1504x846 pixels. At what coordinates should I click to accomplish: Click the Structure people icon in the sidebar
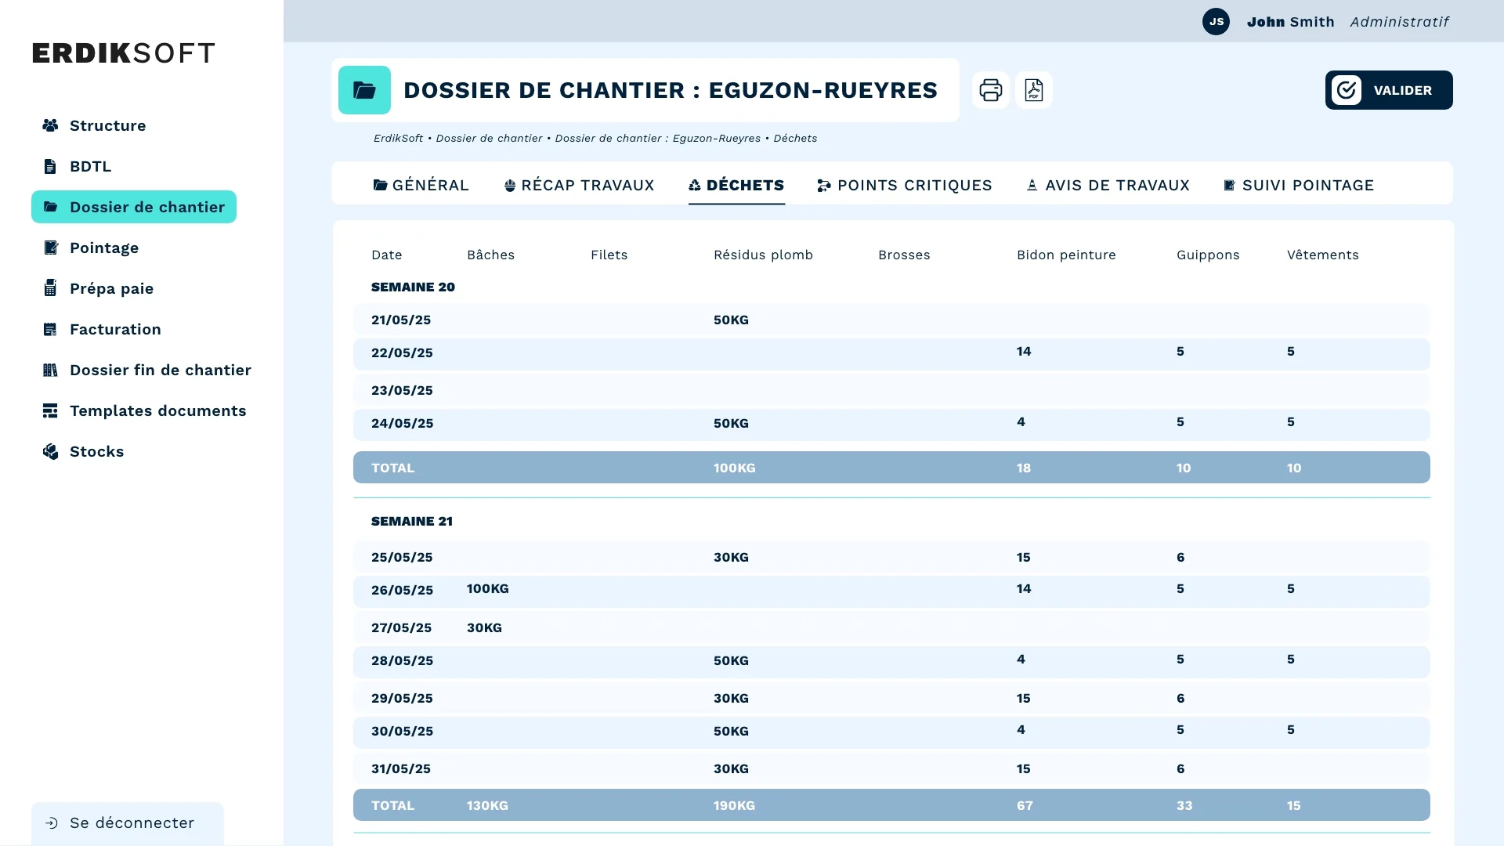click(x=50, y=125)
